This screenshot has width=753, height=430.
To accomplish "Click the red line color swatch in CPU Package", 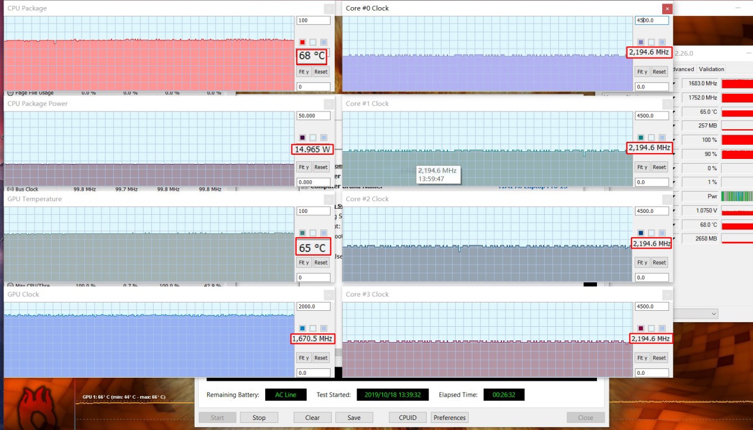I will click(x=303, y=42).
